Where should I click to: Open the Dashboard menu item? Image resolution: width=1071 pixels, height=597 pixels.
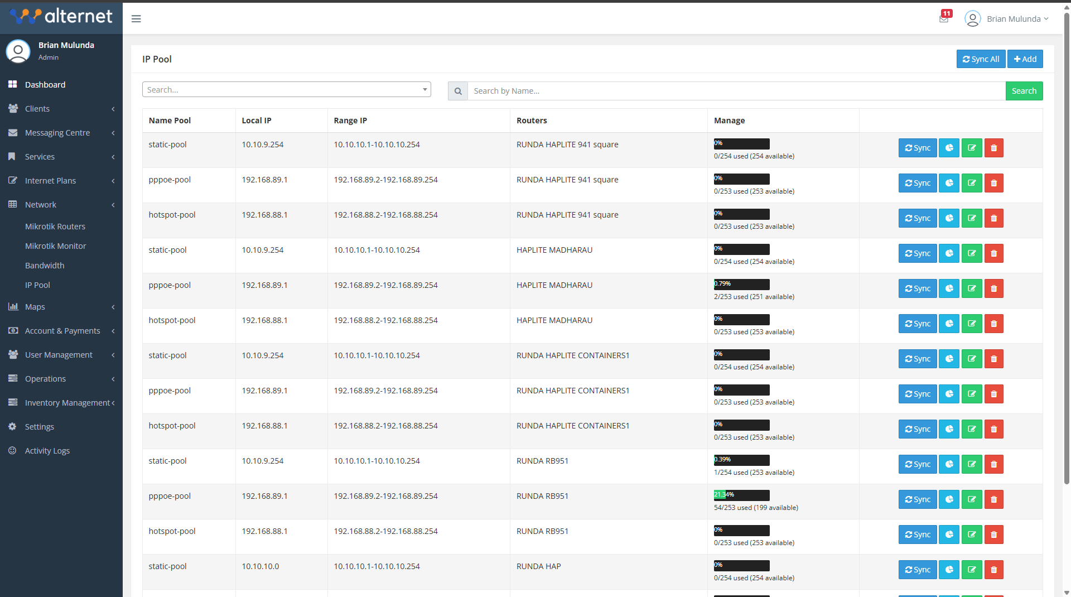(x=45, y=85)
